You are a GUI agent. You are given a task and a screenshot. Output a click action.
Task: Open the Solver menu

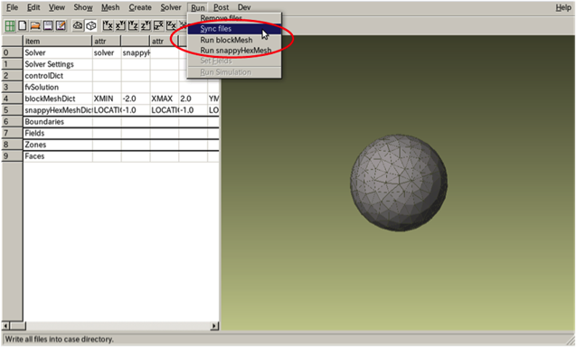pos(171,7)
